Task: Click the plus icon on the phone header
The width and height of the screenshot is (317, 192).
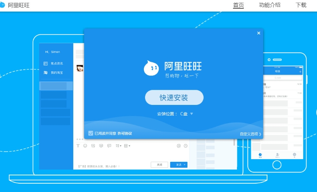Action: [300, 72]
